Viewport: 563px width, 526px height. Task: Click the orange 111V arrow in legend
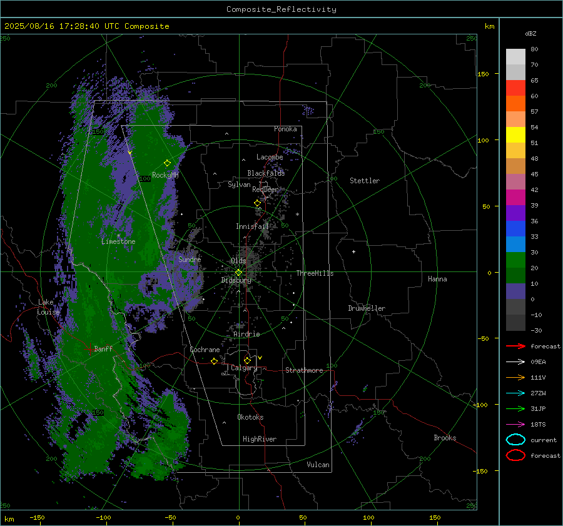click(x=515, y=377)
